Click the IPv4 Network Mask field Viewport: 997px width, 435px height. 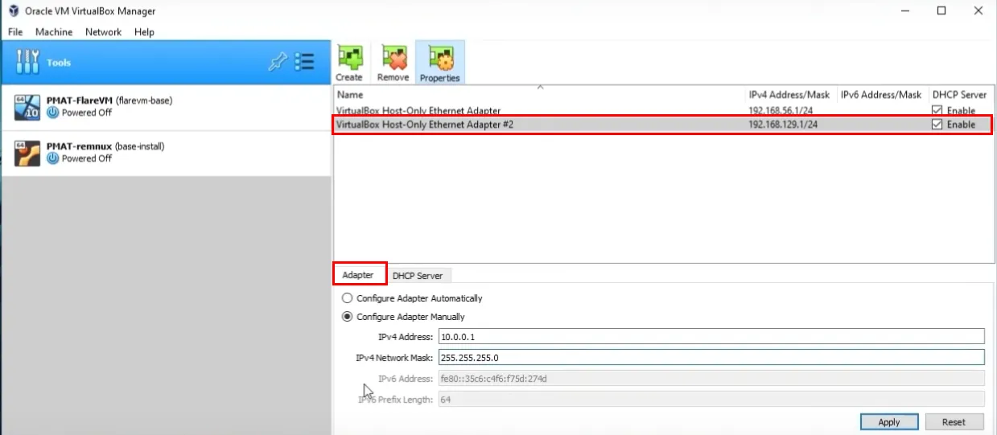711,357
